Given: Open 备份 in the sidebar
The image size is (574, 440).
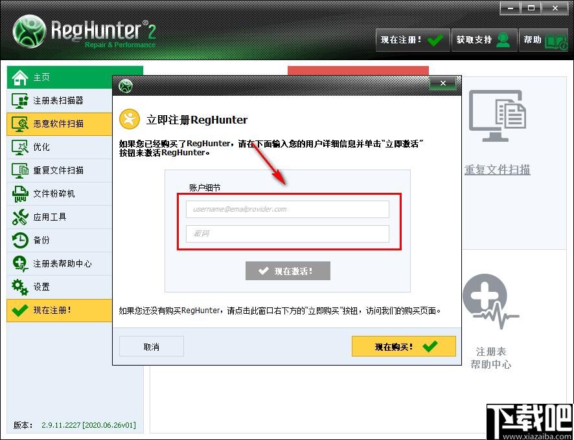Looking at the screenshot, I should click(60, 240).
